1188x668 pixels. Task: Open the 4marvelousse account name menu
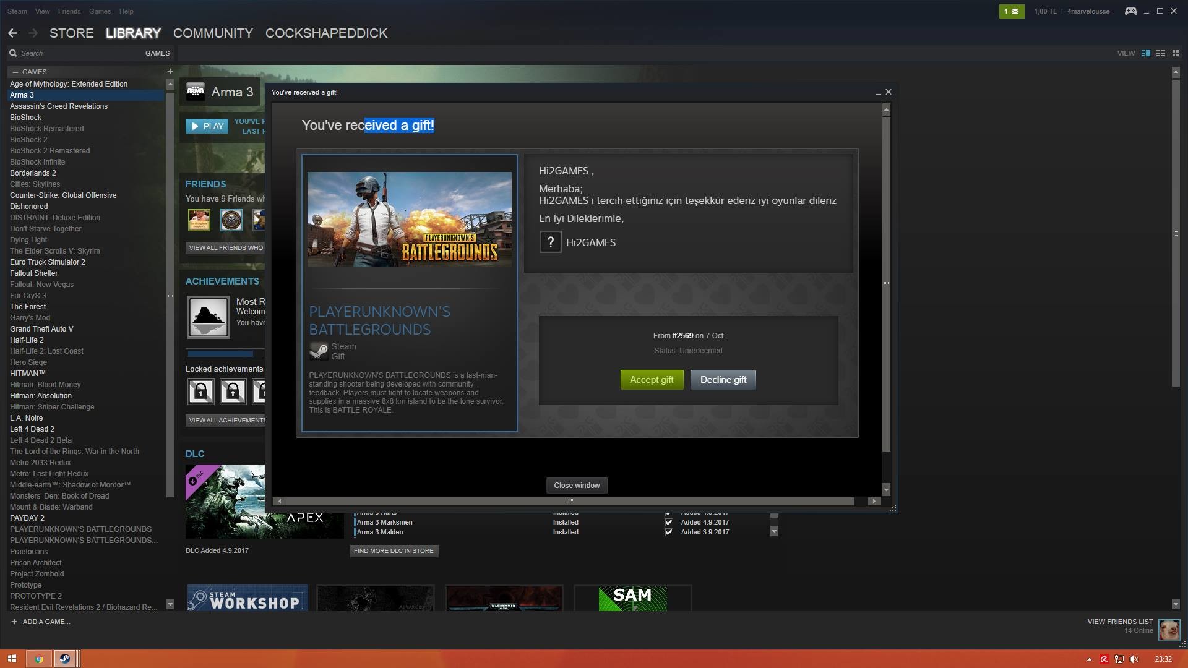pyautogui.click(x=1088, y=11)
